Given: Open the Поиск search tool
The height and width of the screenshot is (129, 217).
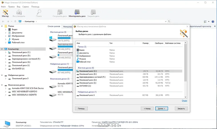Looking at the screenshot, I should coord(39,13).
